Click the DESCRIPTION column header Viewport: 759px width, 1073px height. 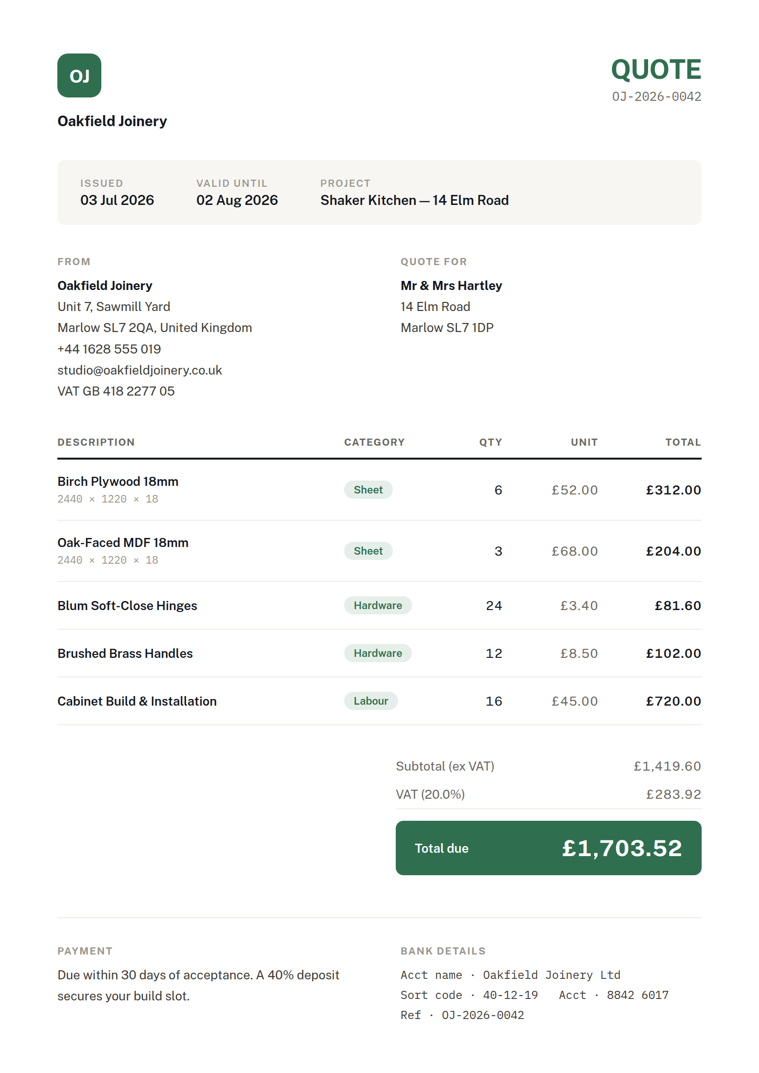point(96,442)
